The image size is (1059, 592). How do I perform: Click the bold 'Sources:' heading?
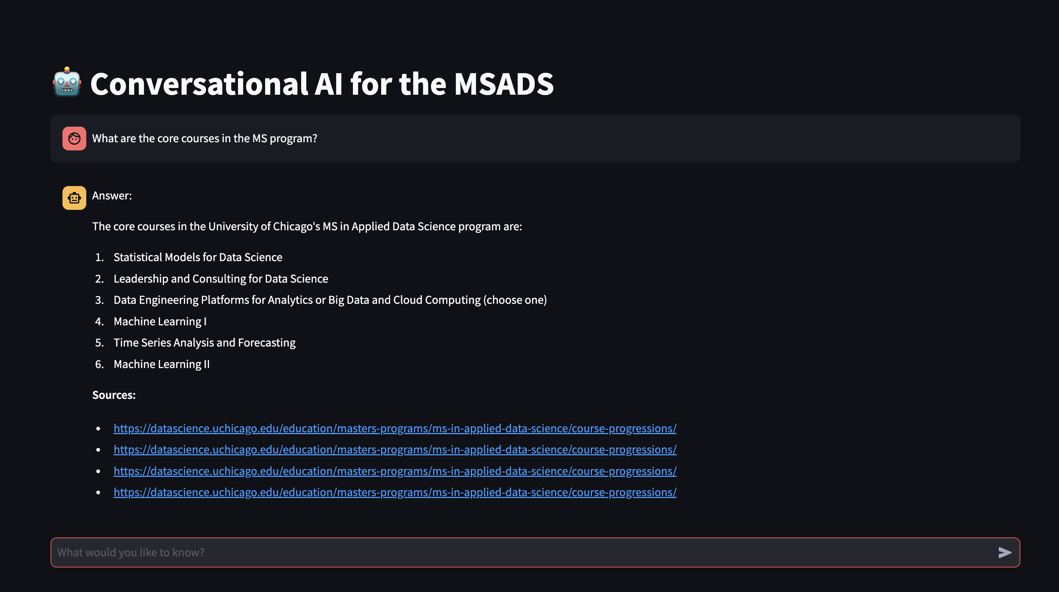(114, 395)
